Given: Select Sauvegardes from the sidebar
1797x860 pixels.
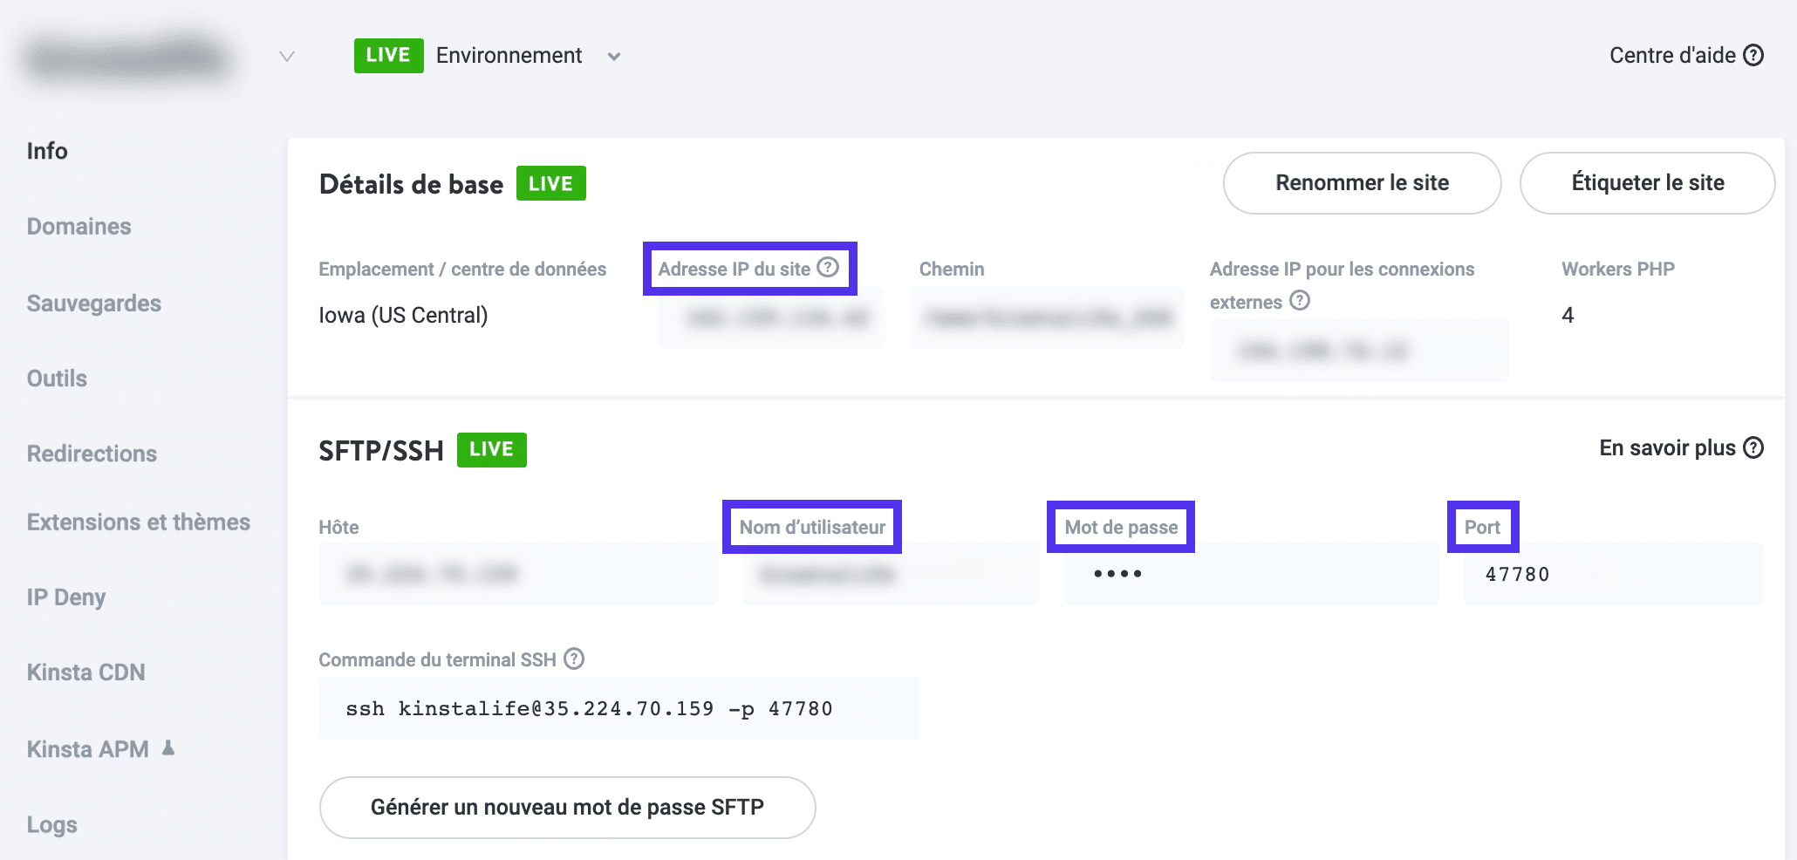Looking at the screenshot, I should [94, 303].
